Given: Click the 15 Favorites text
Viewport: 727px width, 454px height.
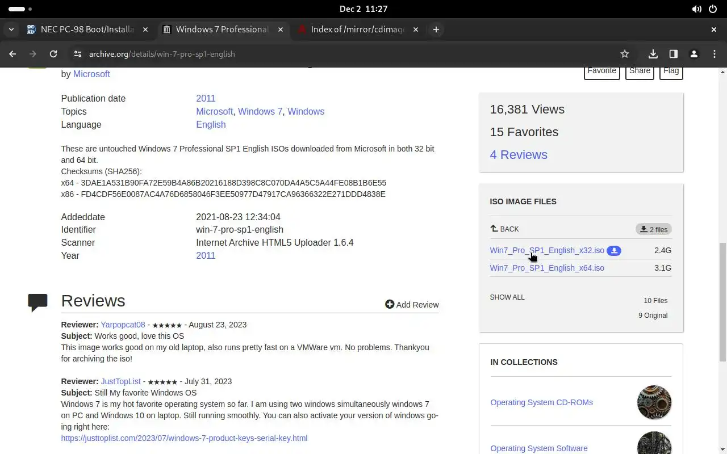Looking at the screenshot, I should tap(524, 132).
